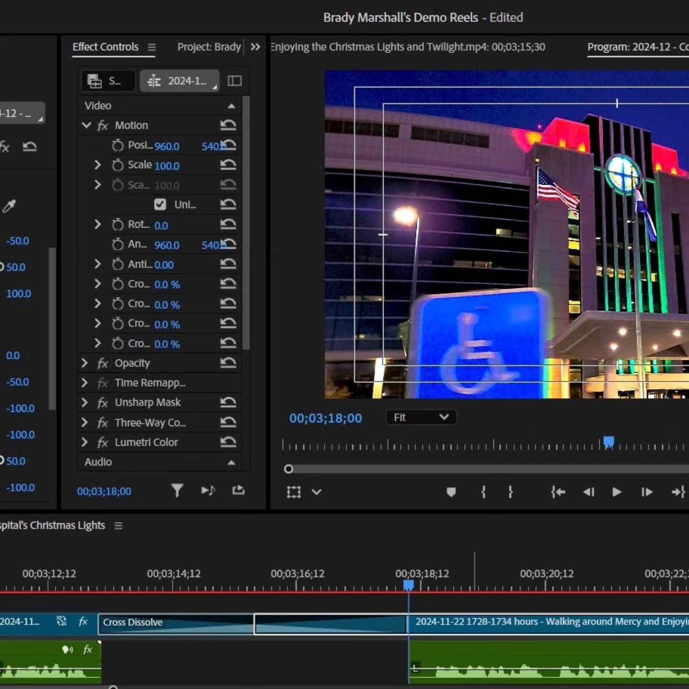
Task: Click the Program monitor timecode 00;03;18;00
Action: click(326, 418)
